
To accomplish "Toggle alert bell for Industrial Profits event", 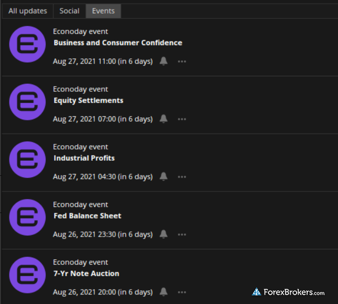I will click(163, 176).
